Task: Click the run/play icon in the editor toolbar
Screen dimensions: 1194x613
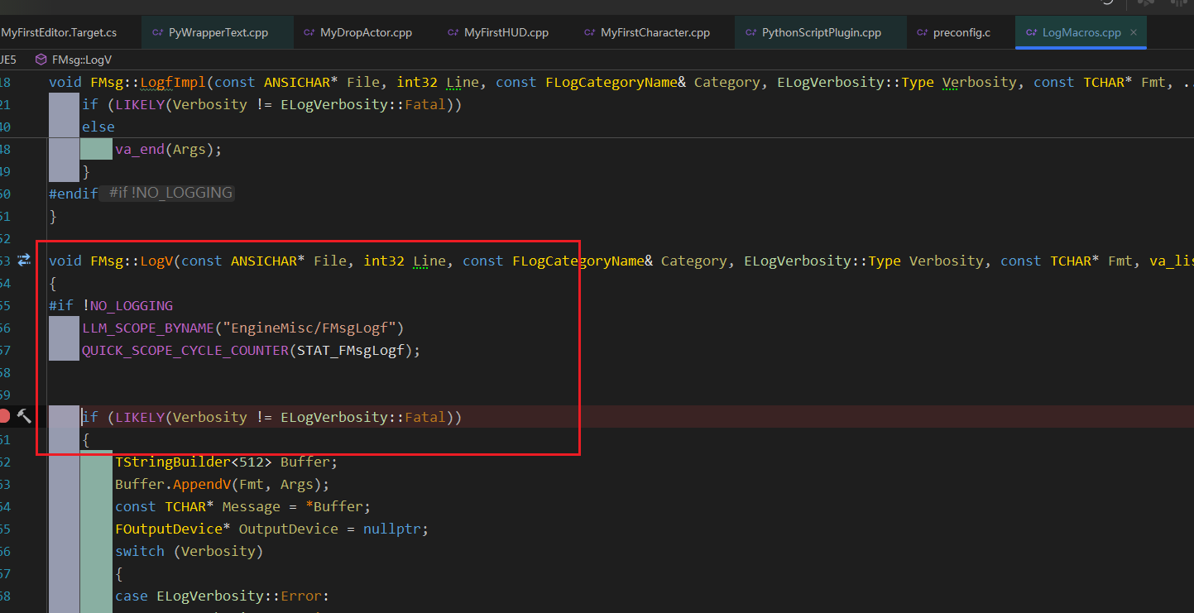Action: (1144, 4)
